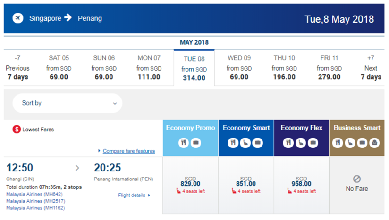Click the Singapore origin text
The height and width of the screenshot is (220, 389).
tap(45, 18)
